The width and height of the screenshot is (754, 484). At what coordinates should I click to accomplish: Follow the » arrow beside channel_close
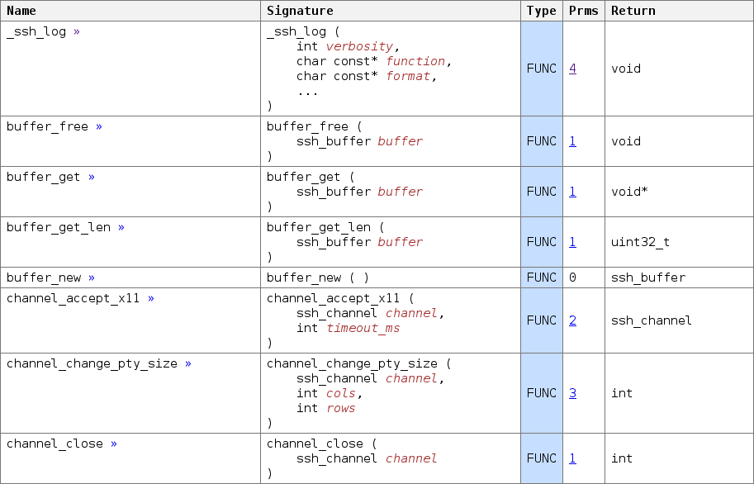[x=114, y=444]
